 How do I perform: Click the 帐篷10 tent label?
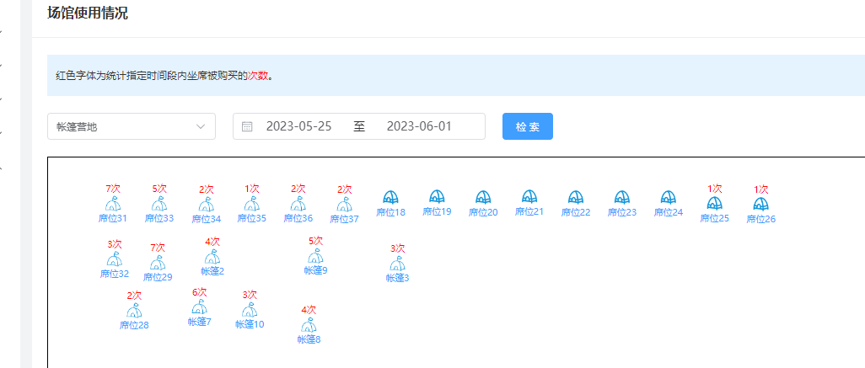(x=250, y=324)
